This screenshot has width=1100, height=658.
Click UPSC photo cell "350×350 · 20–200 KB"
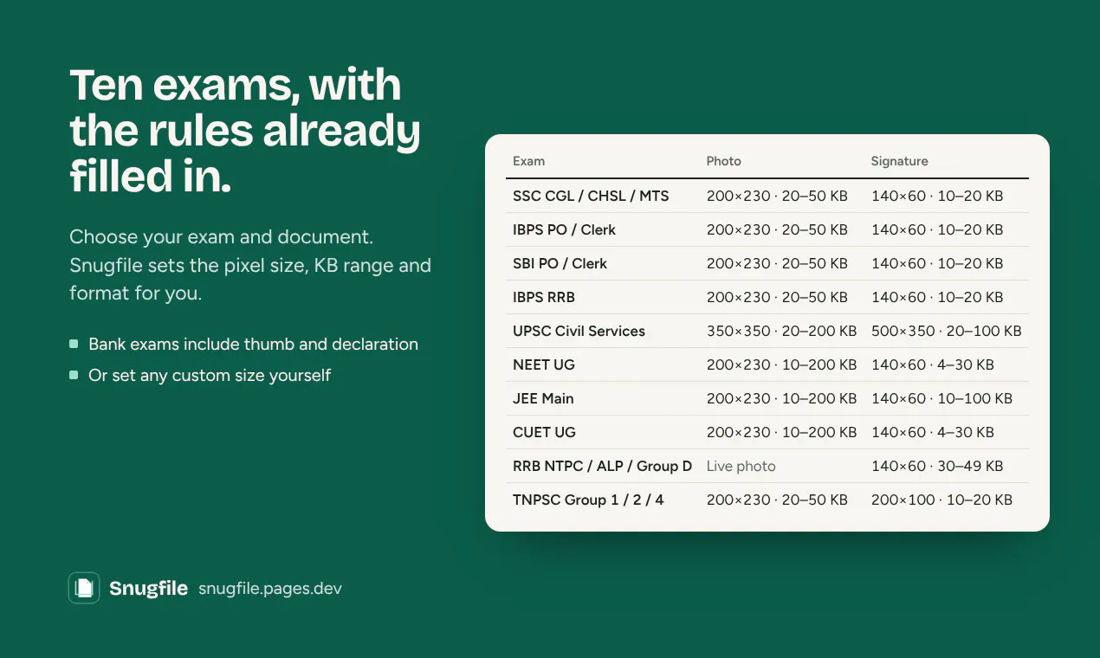point(781,331)
